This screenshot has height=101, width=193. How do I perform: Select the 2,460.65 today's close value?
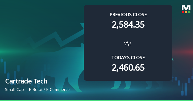[128, 67]
